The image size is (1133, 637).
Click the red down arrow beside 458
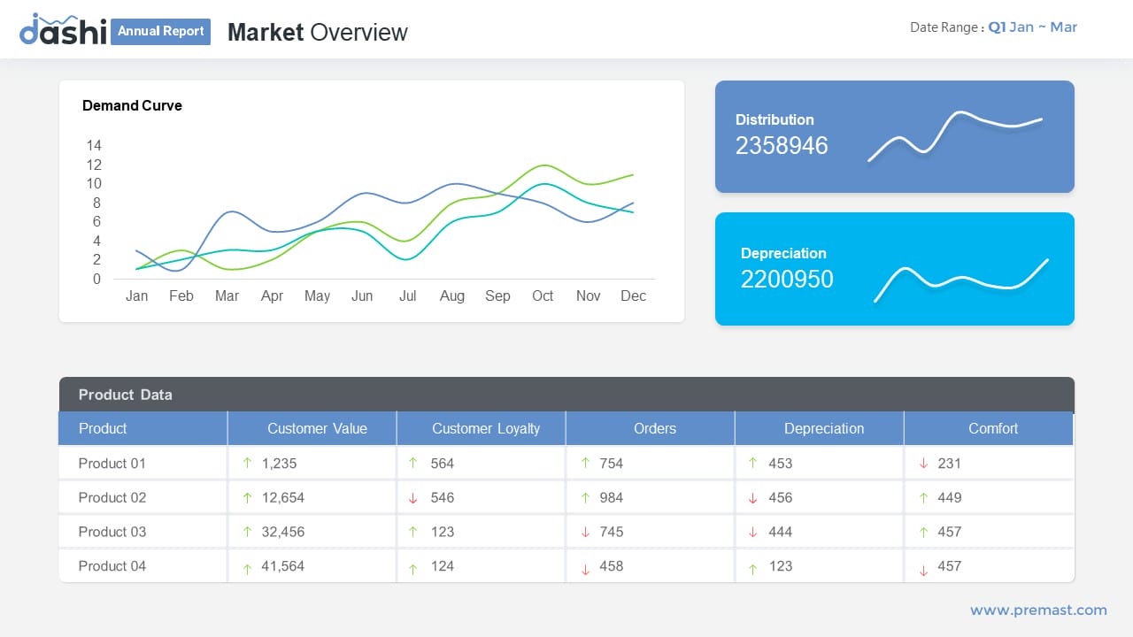[x=585, y=571]
